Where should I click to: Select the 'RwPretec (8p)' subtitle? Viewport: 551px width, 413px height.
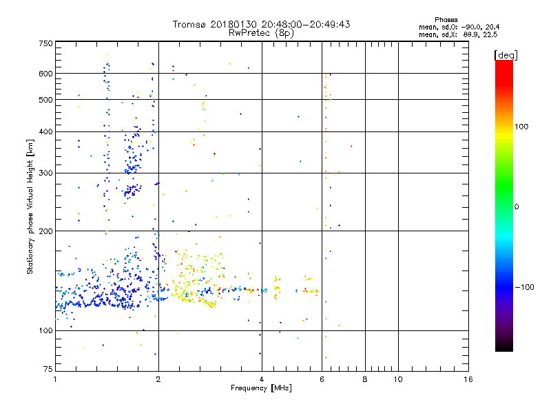click(x=261, y=33)
